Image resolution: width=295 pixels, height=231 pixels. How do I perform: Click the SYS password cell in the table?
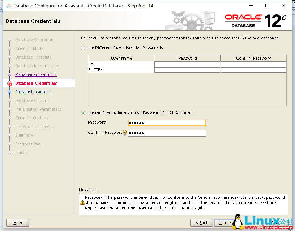click(187, 64)
